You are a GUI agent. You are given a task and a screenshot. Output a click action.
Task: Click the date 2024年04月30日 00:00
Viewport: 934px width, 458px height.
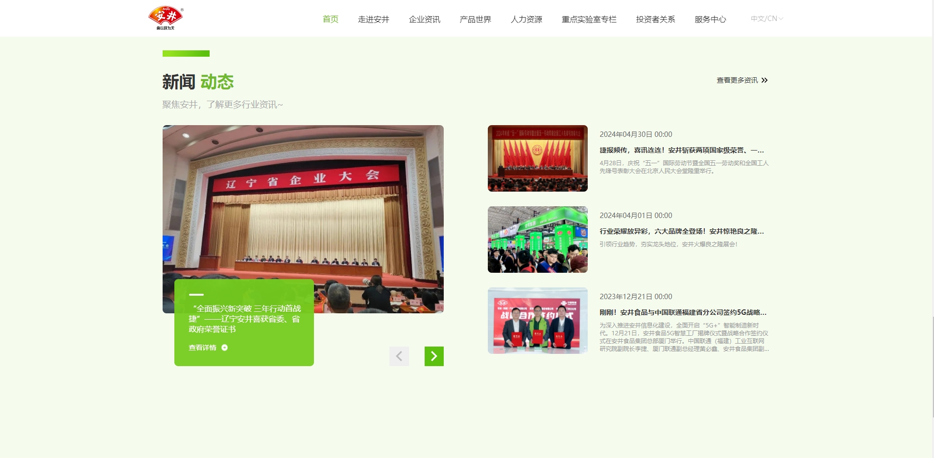(x=636, y=134)
